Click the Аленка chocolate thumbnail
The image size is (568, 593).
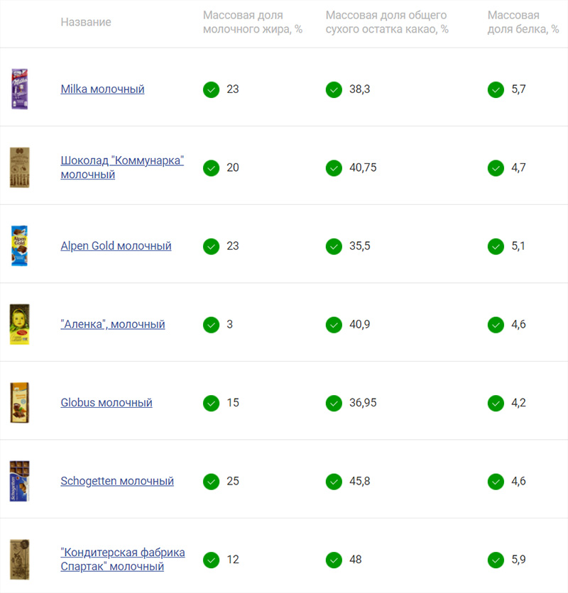coord(20,324)
